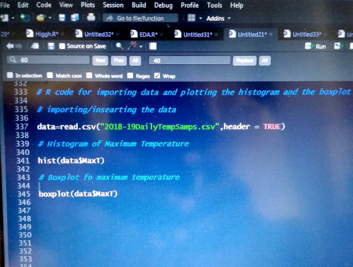The image size is (353, 267).
Task: Open the Edit menu
Action: [x=23, y=5]
